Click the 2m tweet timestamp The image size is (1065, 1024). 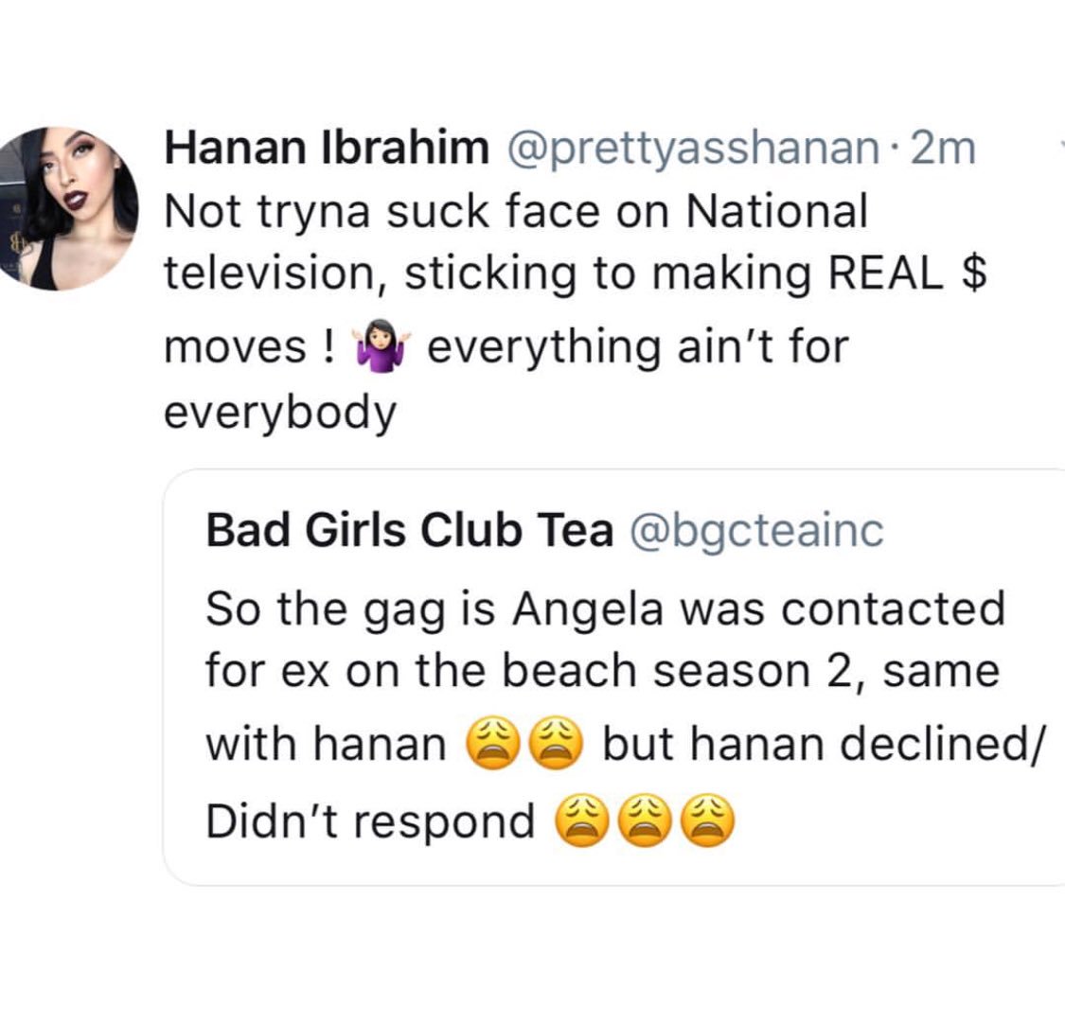click(943, 148)
